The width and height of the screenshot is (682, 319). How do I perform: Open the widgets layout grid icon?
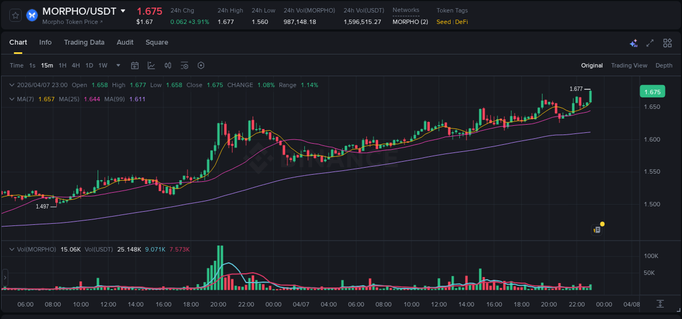coord(667,43)
